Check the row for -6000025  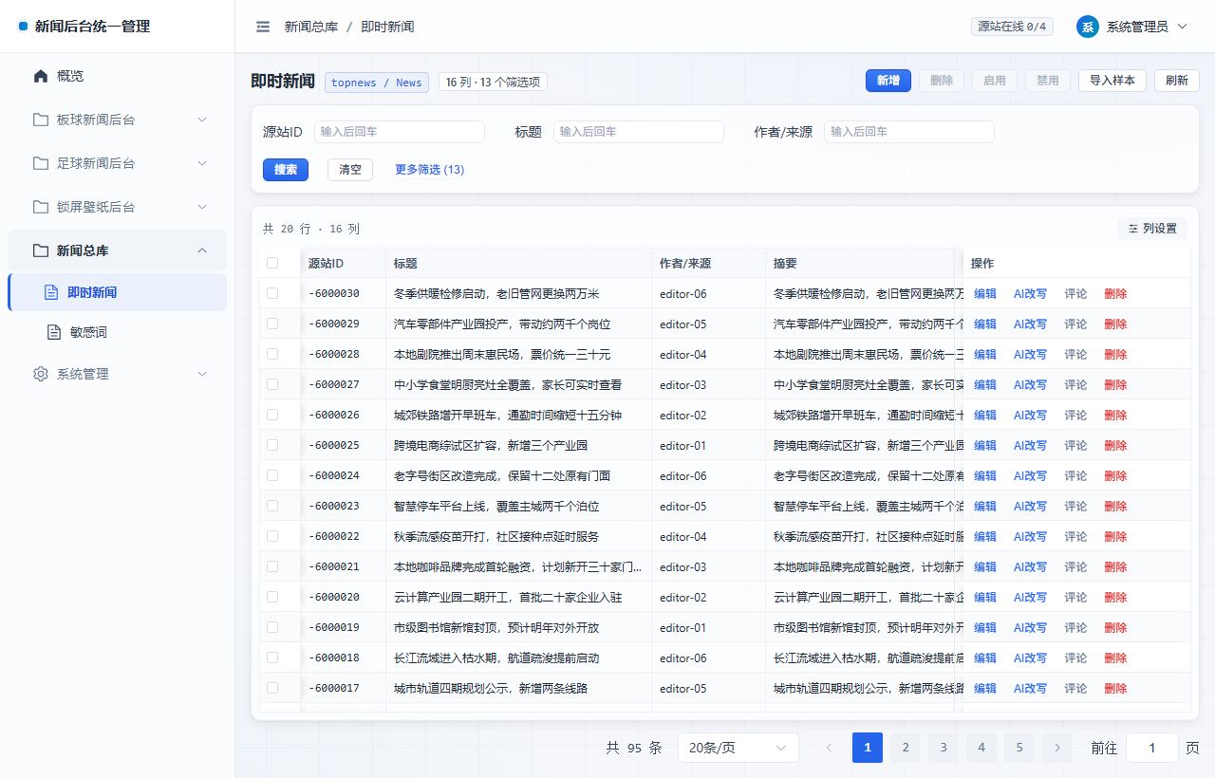click(272, 445)
